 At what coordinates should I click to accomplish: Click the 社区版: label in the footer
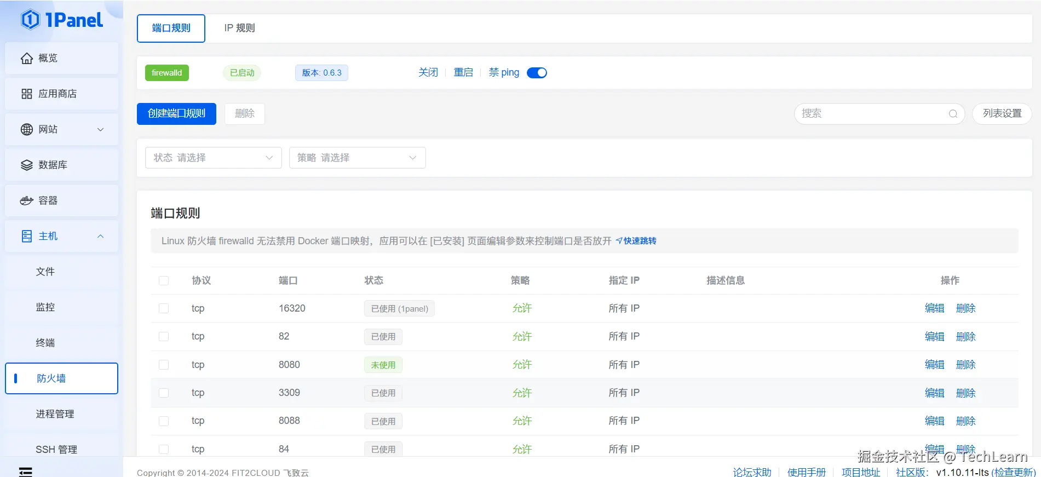pos(912,472)
